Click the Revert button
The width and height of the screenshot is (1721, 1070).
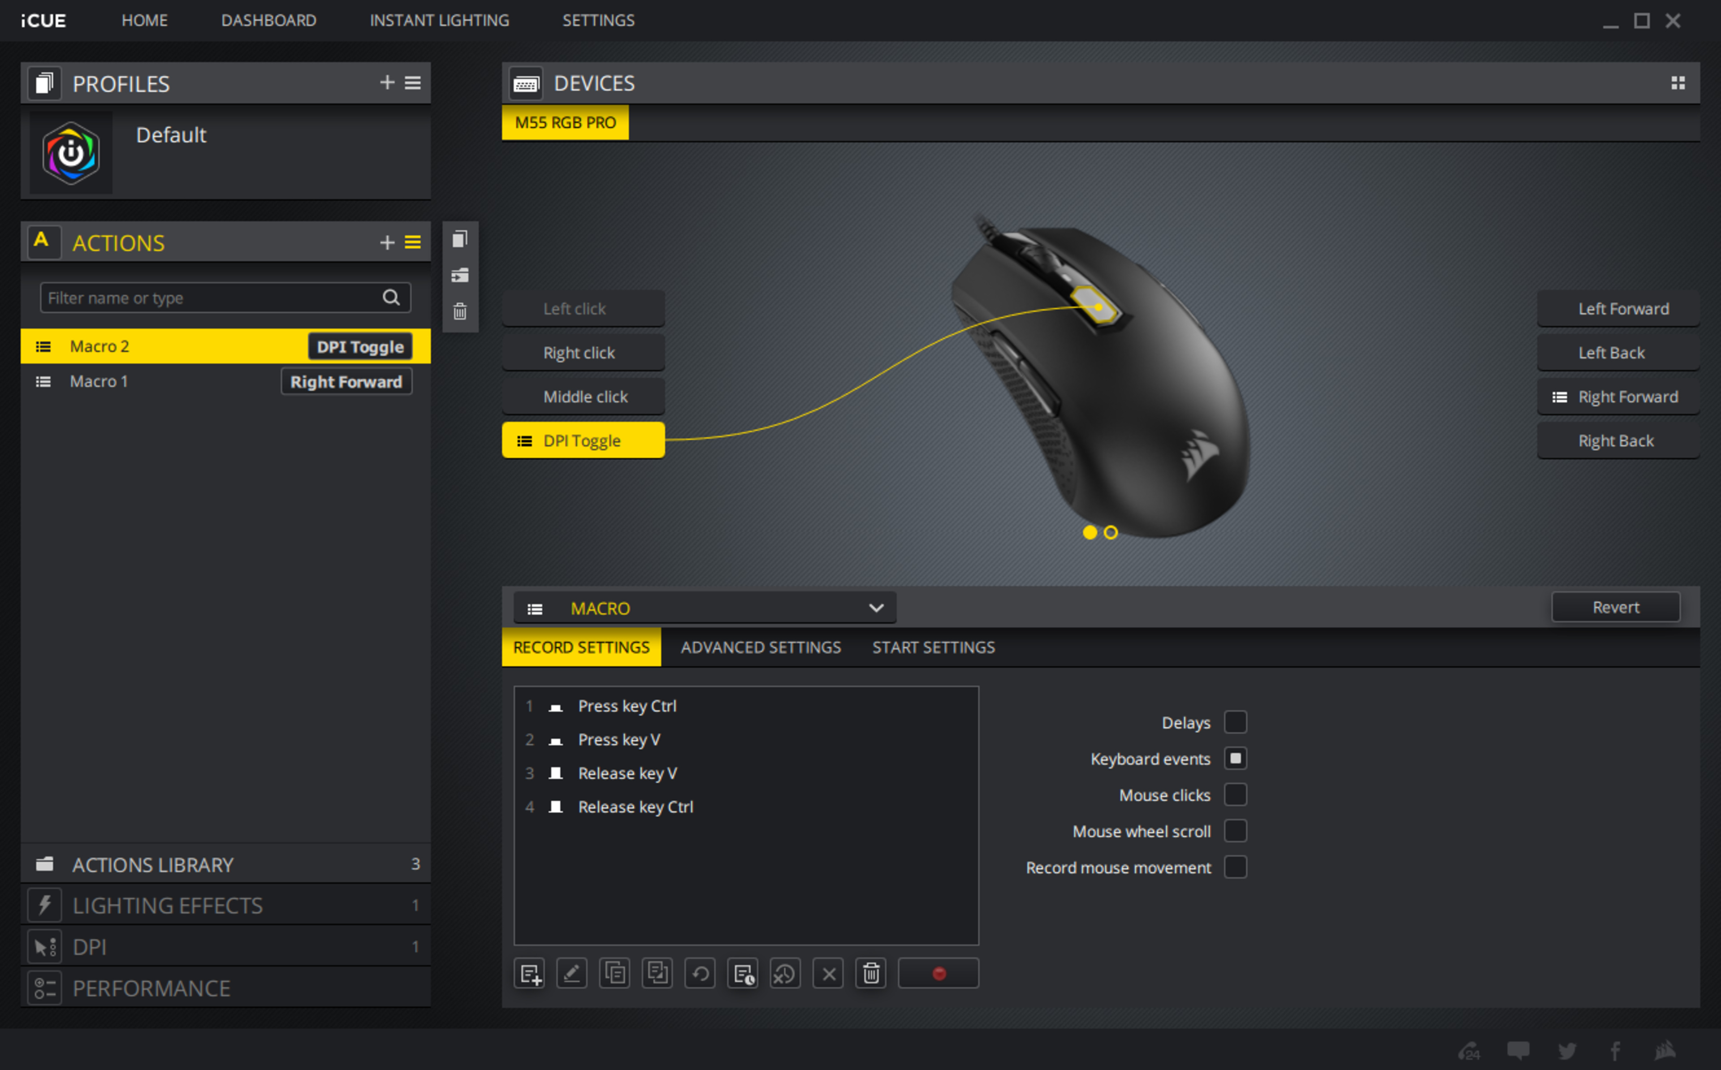[x=1616, y=607]
